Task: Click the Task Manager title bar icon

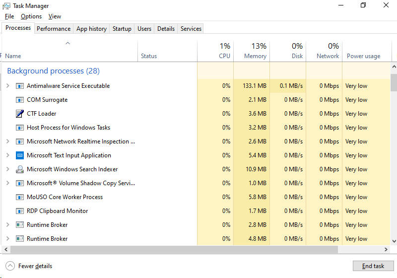Action: 6,6
